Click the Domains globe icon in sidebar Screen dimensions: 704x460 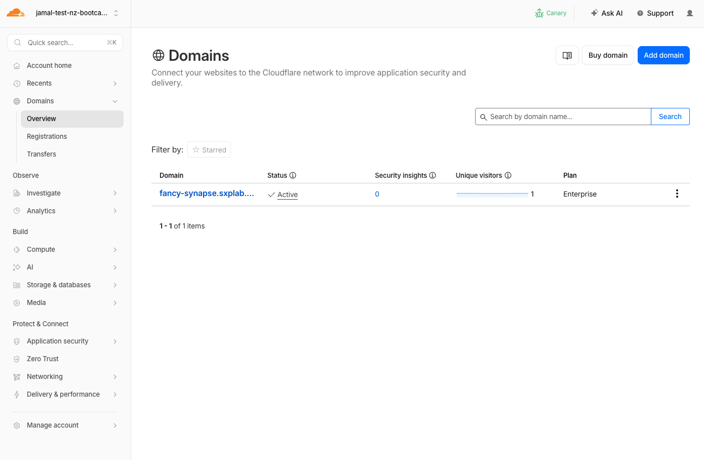coord(17,101)
